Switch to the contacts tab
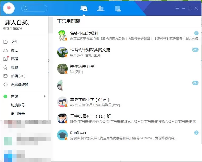202x162 pixels. coord(101,9)
